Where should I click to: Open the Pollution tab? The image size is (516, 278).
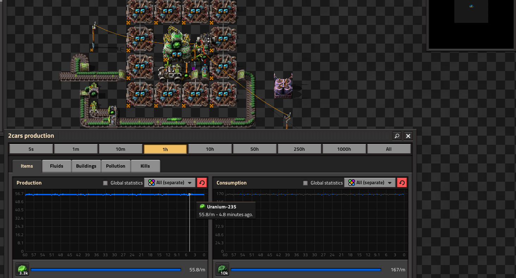click(x=116, y=166)
